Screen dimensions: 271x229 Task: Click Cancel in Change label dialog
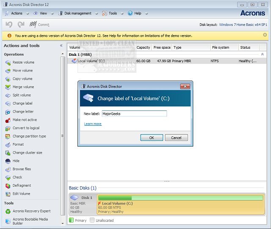(x=176, y=138)
